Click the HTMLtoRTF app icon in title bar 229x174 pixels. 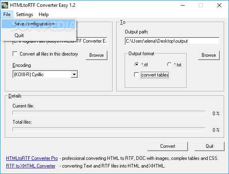point(5,5)
